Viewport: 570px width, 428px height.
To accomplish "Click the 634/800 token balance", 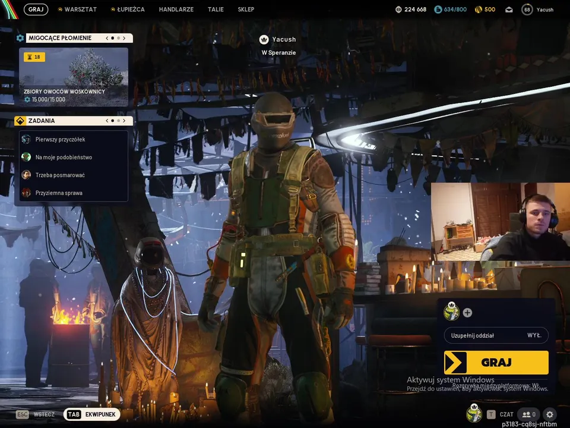I will pos(455,10).
